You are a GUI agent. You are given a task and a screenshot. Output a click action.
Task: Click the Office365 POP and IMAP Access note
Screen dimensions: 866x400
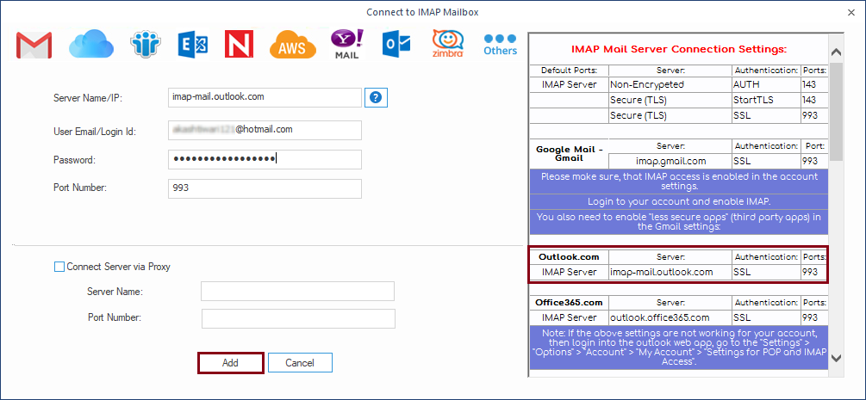[x=679, y=348]
